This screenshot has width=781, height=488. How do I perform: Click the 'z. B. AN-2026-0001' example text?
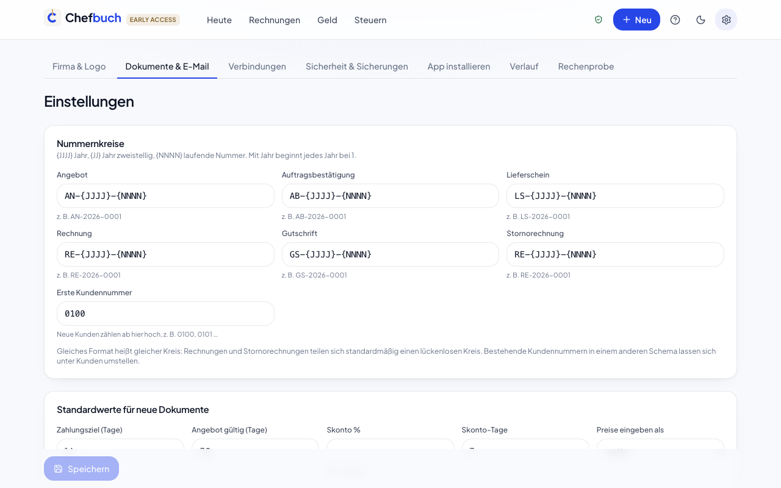coord(89,217)
